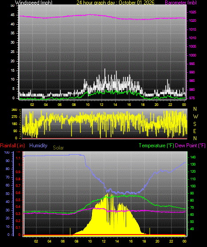Click the Rainfall (.in) legend label
This screenshot has height=247, width=207.
pos(12,146)
